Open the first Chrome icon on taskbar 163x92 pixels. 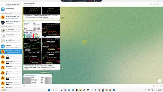click(106, 90)
